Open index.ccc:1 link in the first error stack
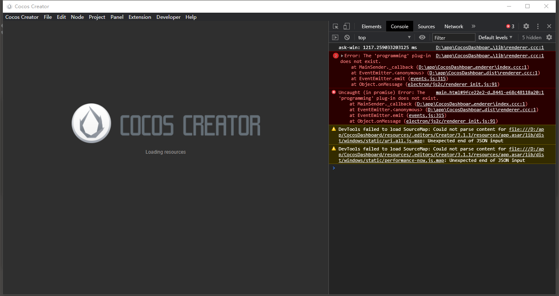 473,67
